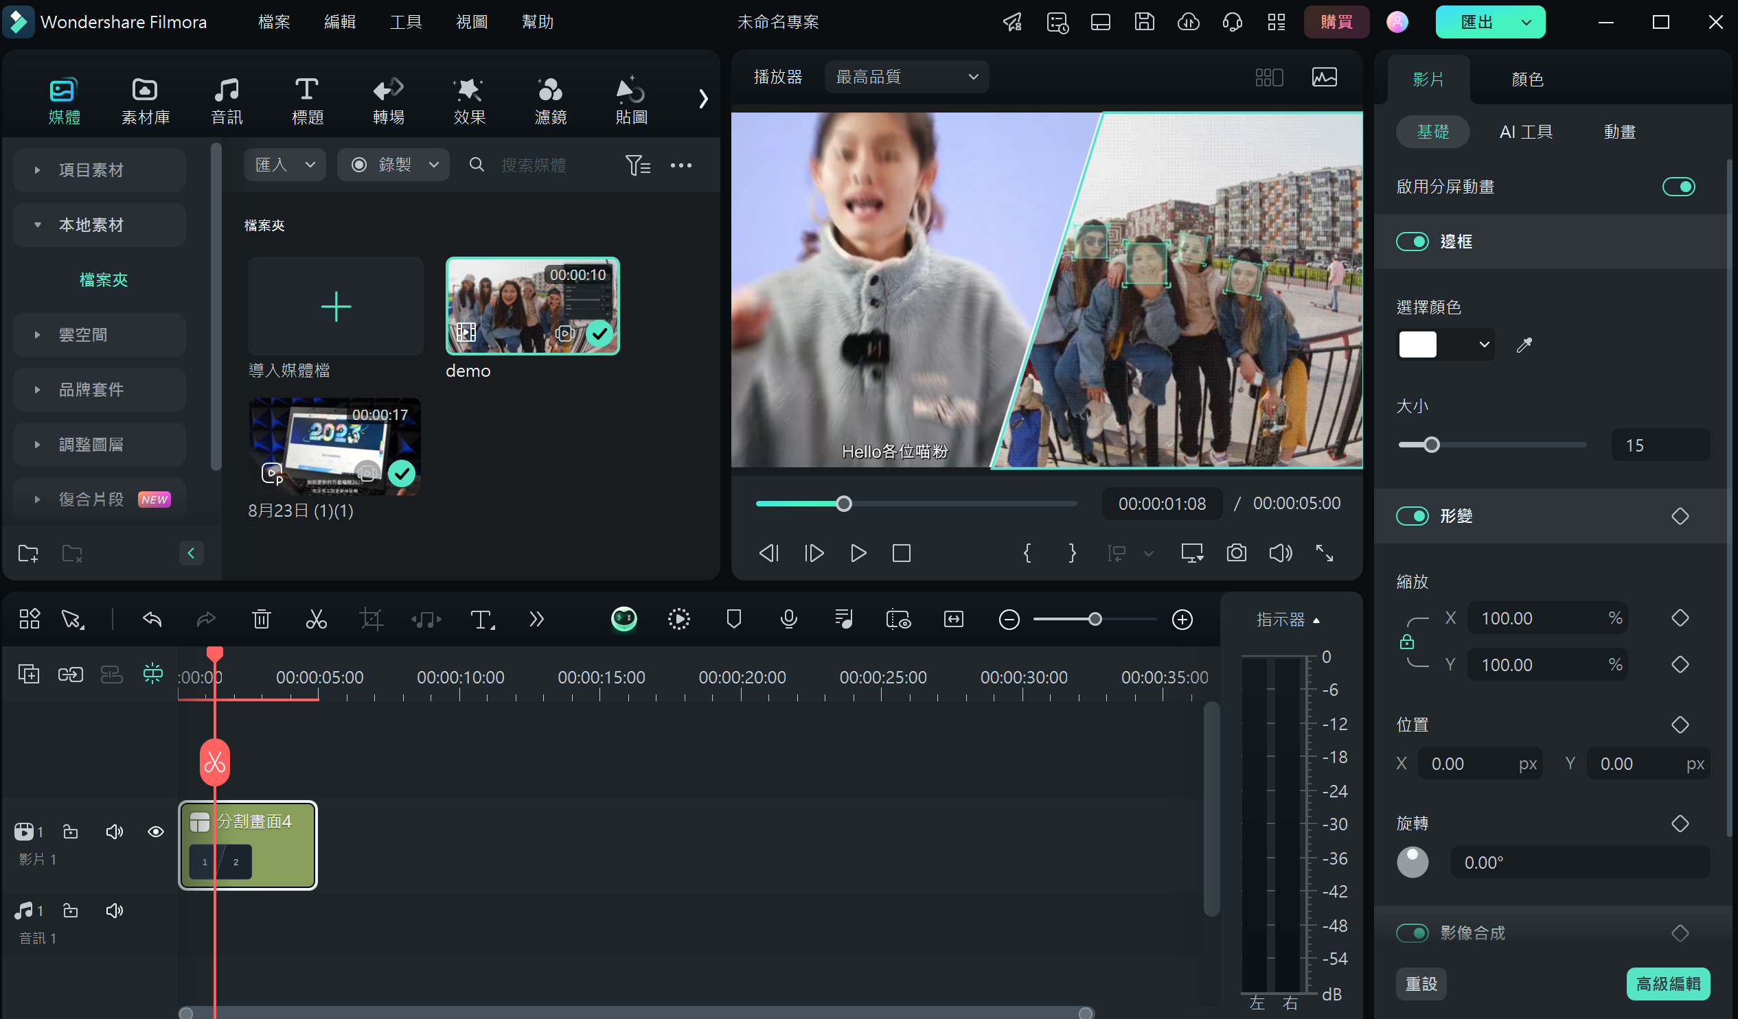Screen dimensions: 1738x1019
Task: Open the 濾鏡 filters tab
Action: [x=550, y=101]
